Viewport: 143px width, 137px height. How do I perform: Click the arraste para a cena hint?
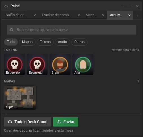(125, 50)
